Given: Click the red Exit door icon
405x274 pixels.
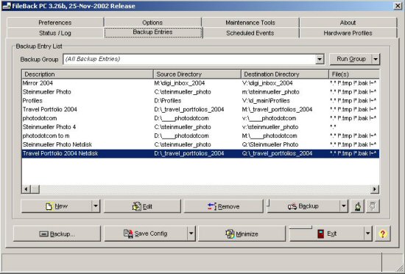Looking at the screenshot, I should 321,233.
